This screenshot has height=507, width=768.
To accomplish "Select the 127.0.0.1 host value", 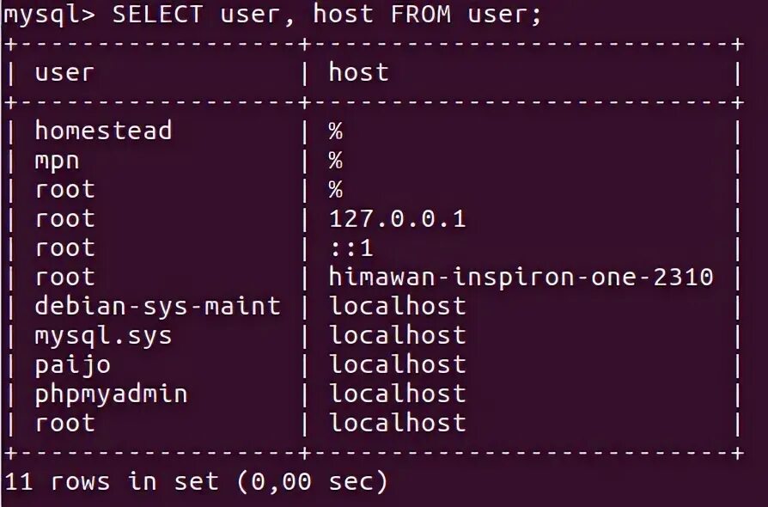I will (x=397, y=218).
